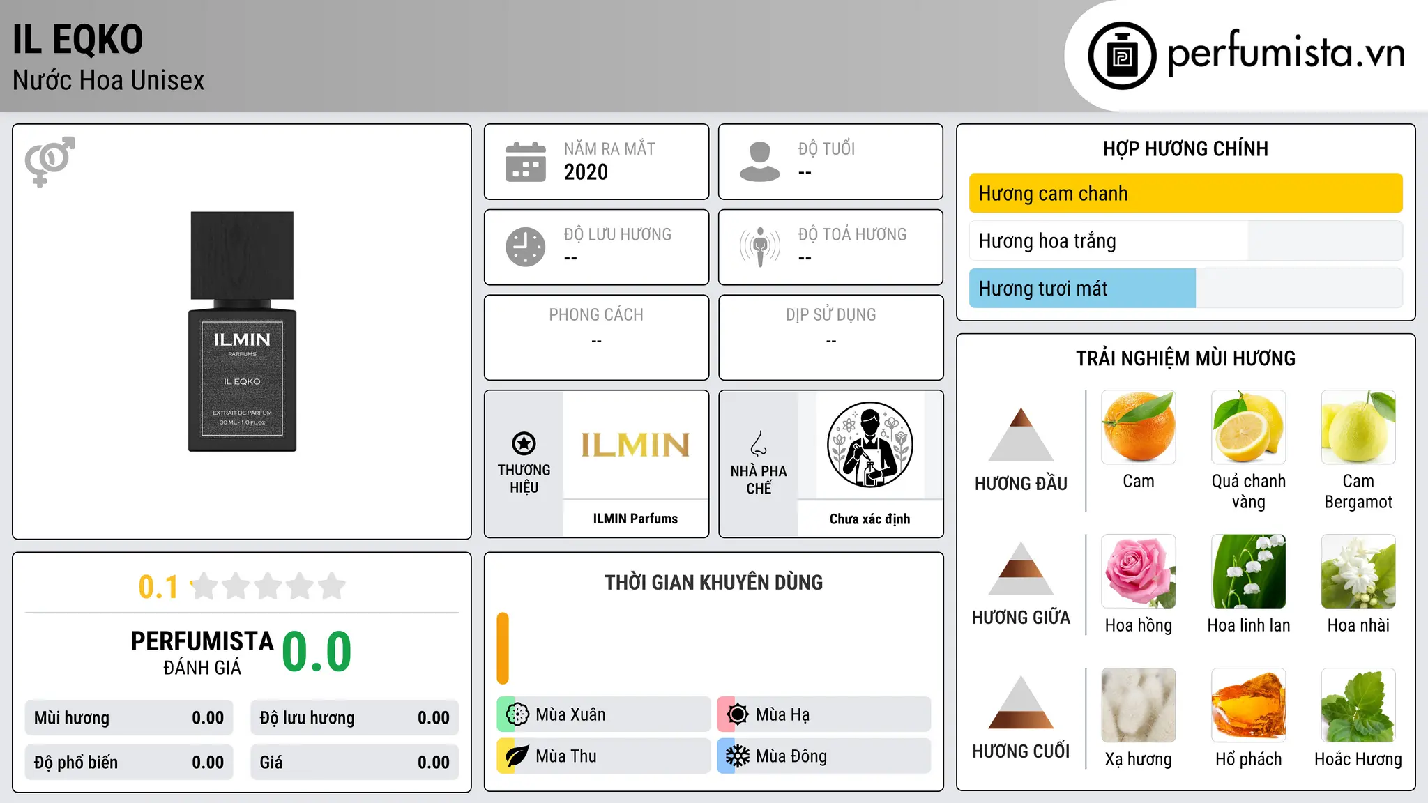The height and width of the screenshot is (803, 1428).
Task: Click the yellow Hương cam chanh bar
Action: pyautogui.click(x=1186, y=193)
